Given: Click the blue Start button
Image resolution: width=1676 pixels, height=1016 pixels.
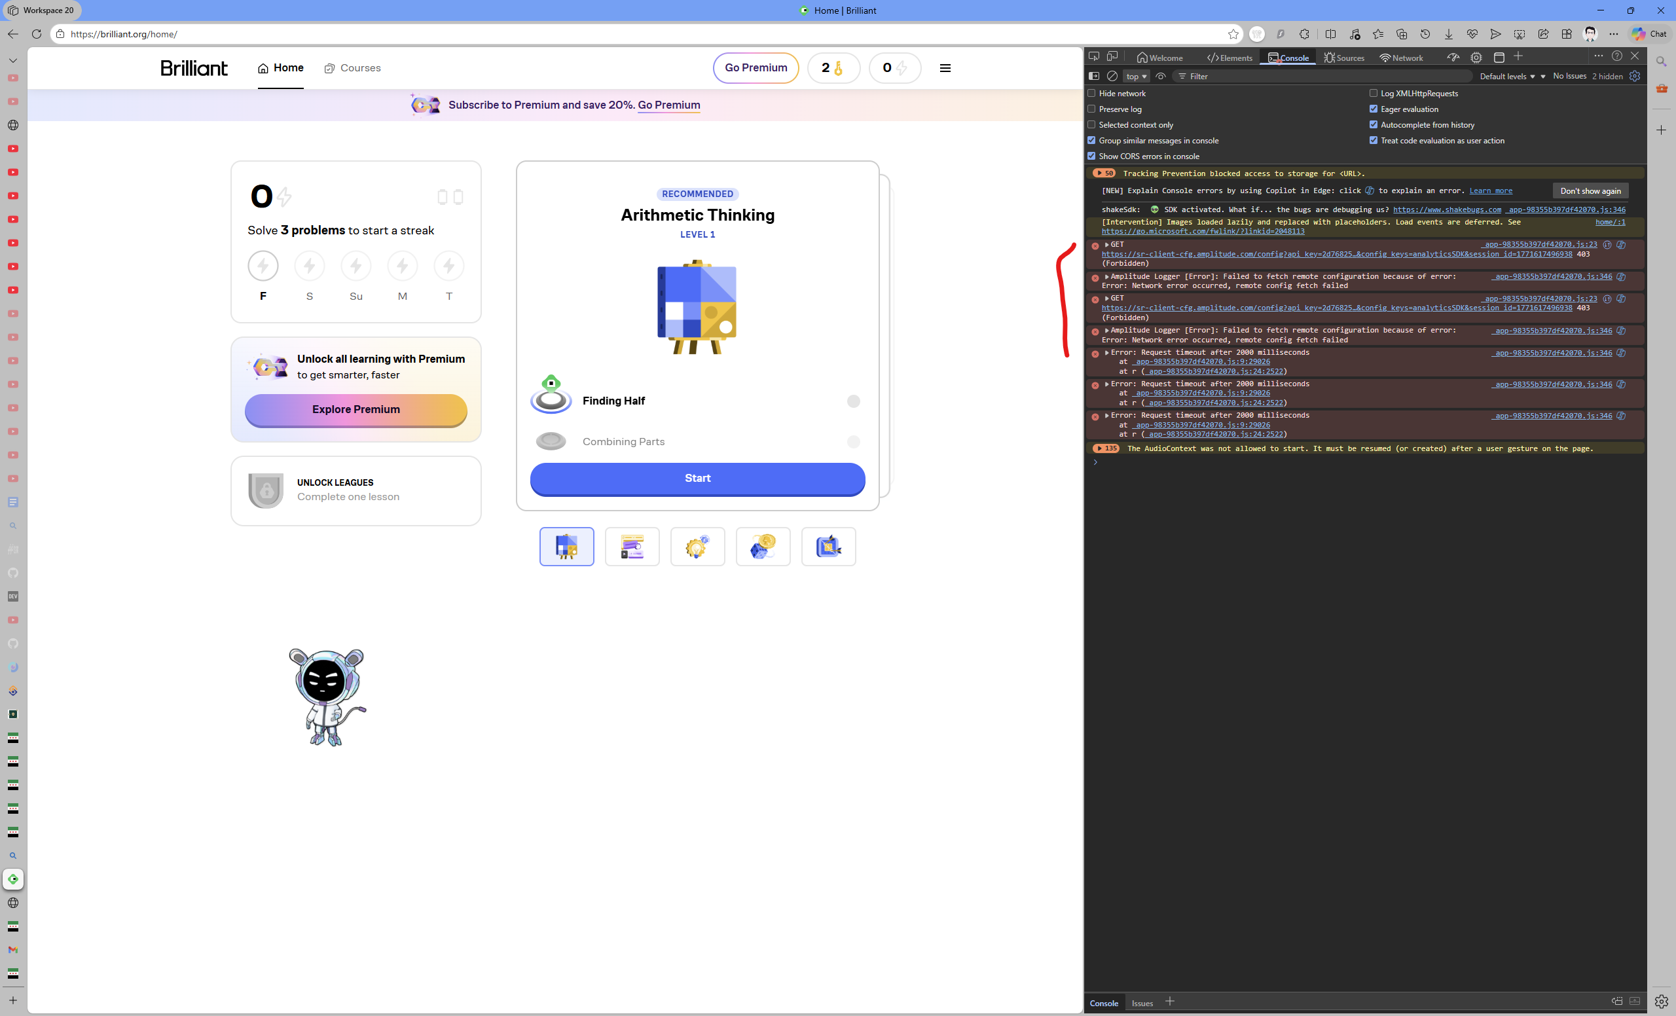Looking at the screenshot, I should tap(697, 479).
